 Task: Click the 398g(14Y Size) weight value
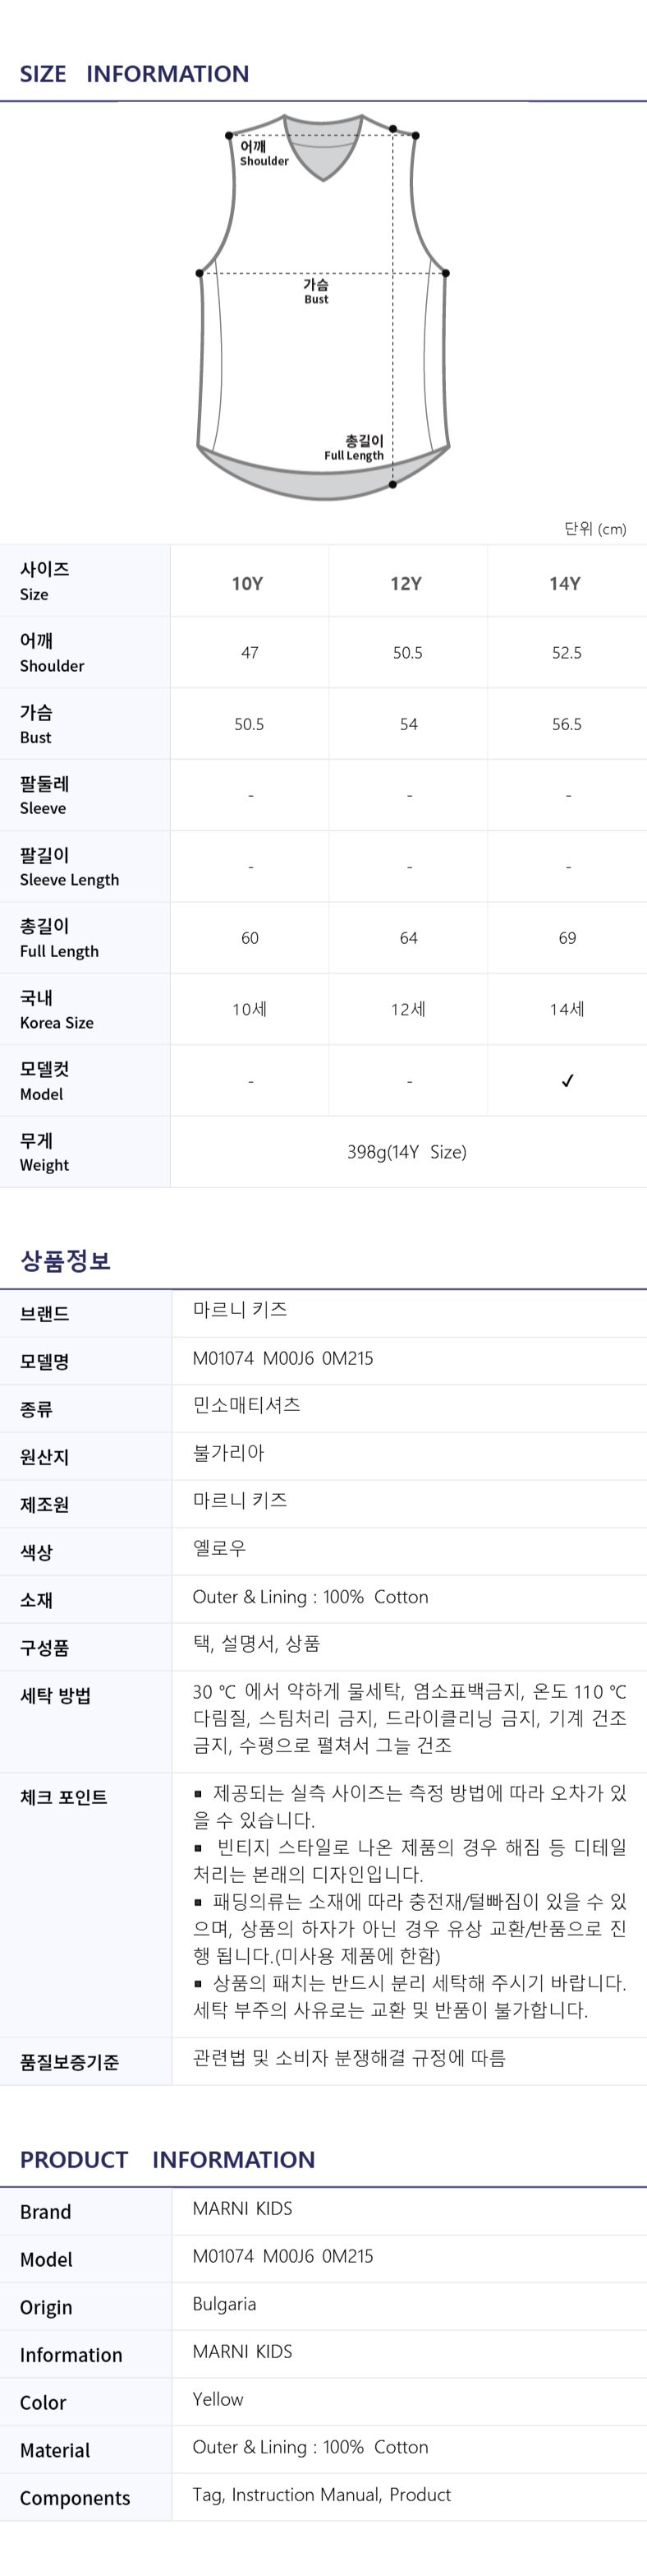(x=406, y=1152)
